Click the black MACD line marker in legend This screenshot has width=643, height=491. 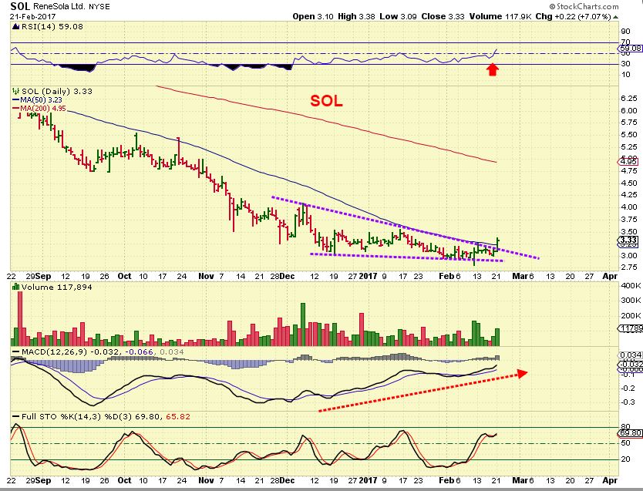(x=16, y=351)
